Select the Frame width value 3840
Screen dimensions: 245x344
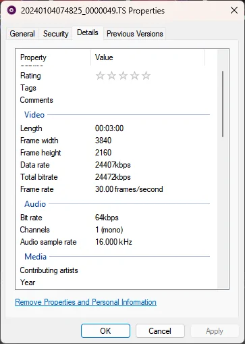click(x=103, y=141)
